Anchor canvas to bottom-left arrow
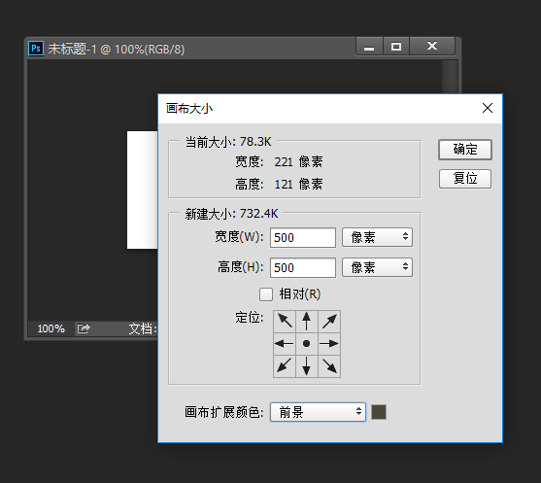The width and height of the screenshot is (541, 483). (285, 366)
